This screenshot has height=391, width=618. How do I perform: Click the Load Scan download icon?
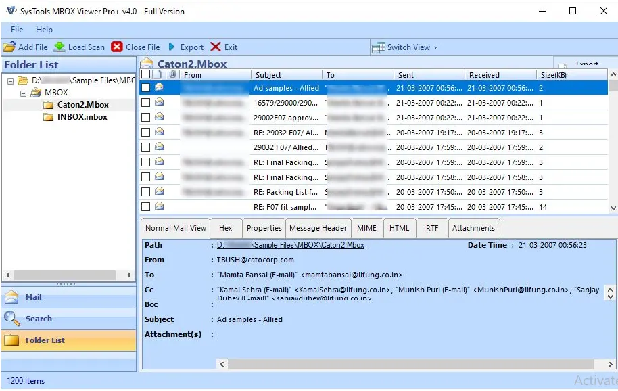[60, 47]
